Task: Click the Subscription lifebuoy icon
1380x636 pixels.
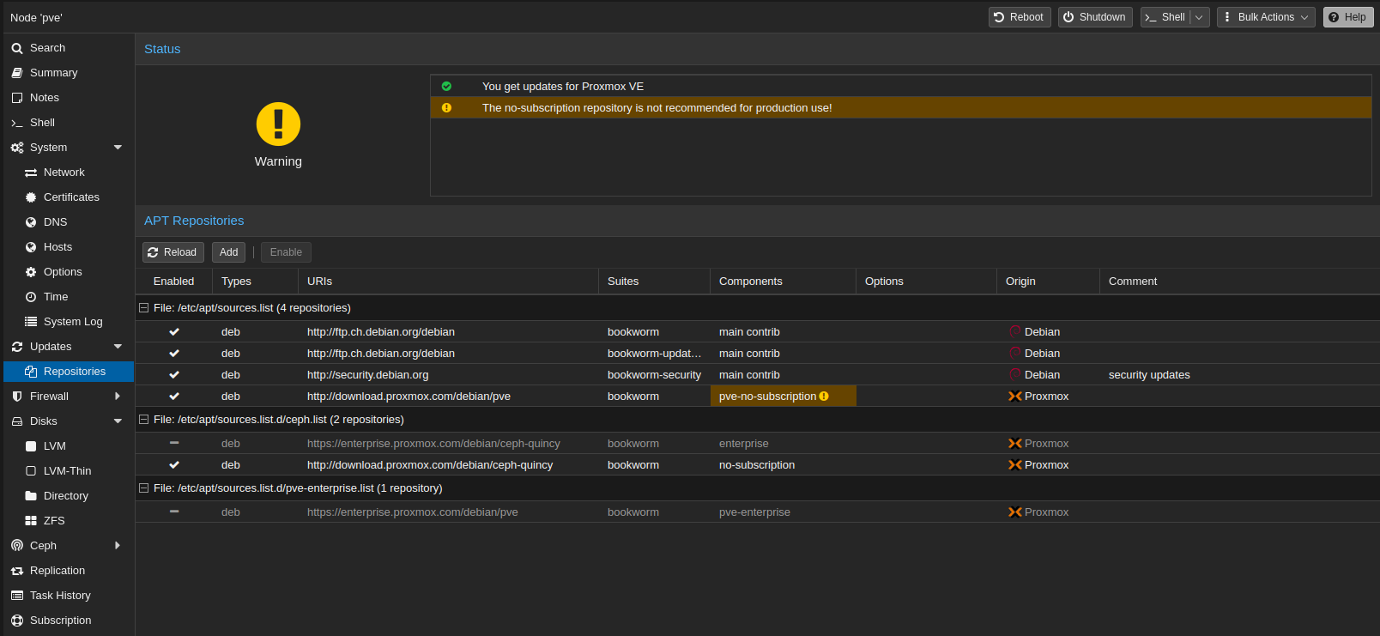Action: point(16,621)
